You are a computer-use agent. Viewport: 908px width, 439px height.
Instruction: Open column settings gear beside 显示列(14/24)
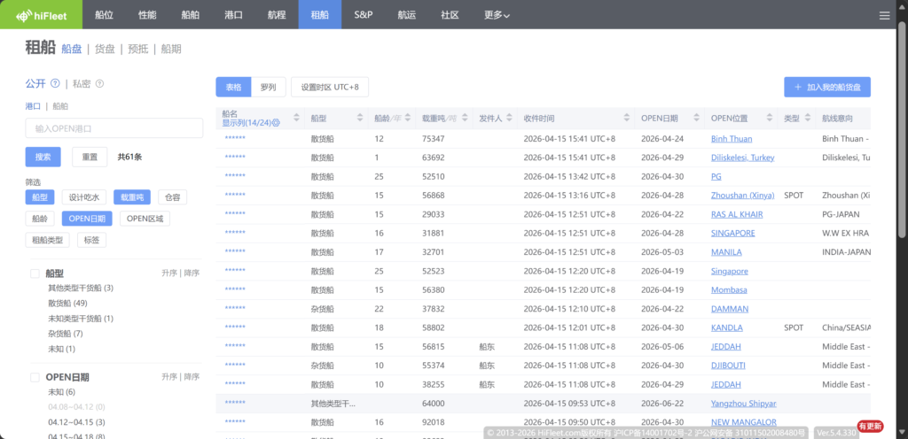276,123
